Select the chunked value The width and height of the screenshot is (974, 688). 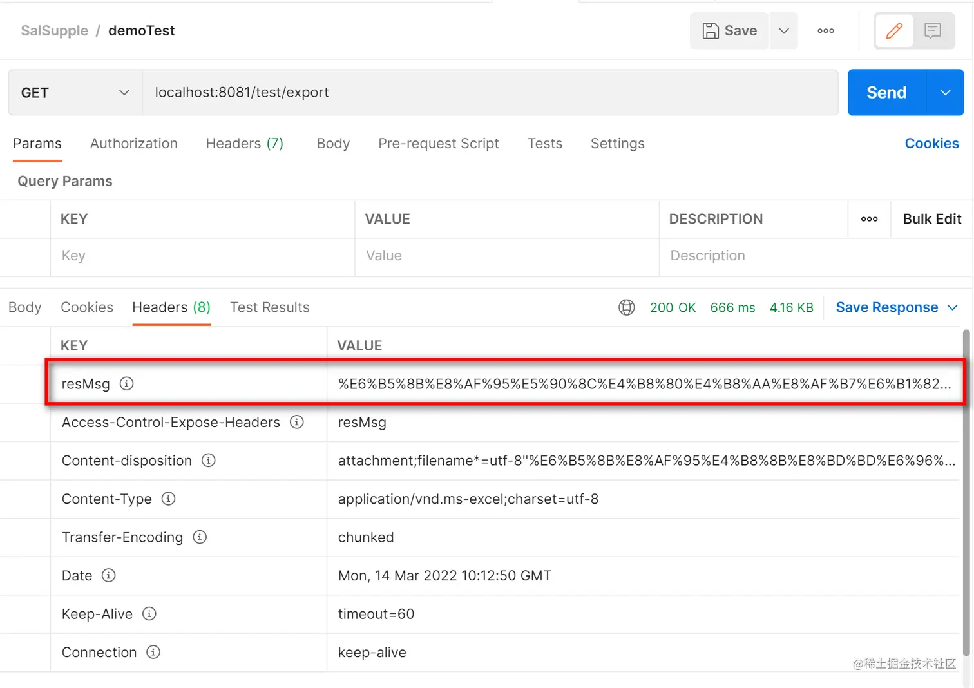click(366, 537)
